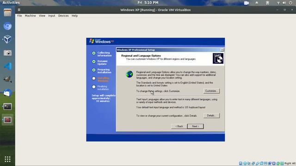Click the optical disk status icon
This screenshot has width=296, height=166.
(245, 163)
